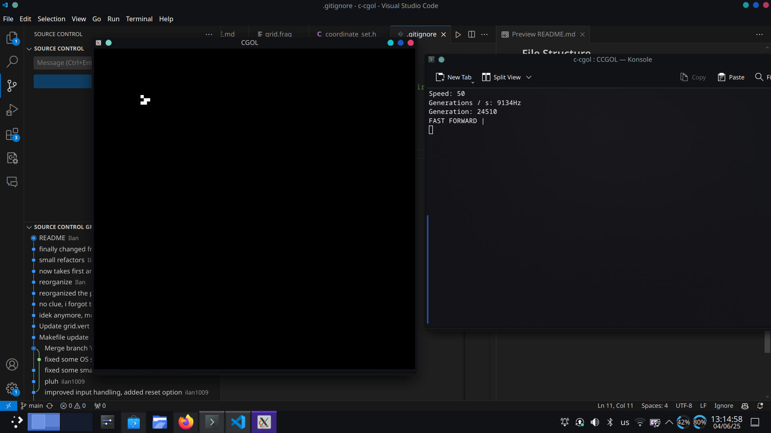Open the Split View dropdown in Konsole

click(529, 77)
